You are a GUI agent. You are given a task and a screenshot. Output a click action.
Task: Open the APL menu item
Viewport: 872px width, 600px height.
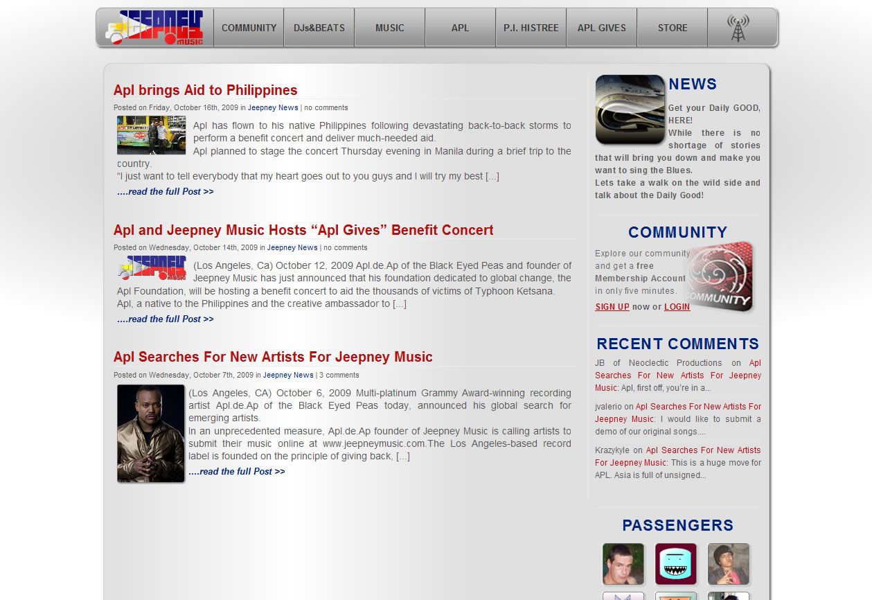click(461, 28)
